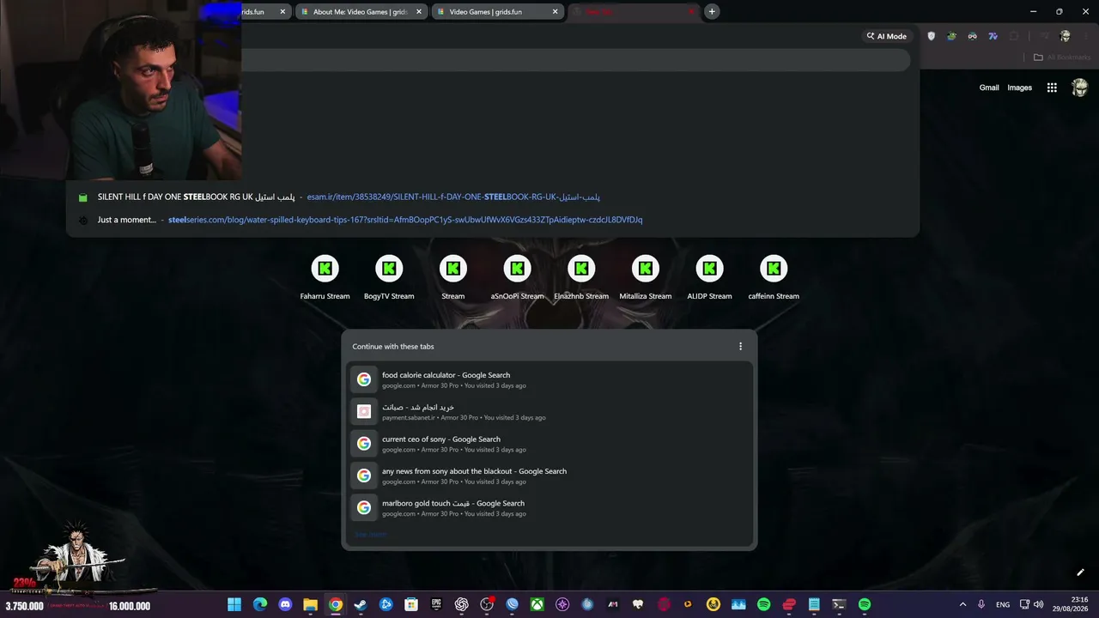The width and height of the screenshot is (1099, 618).
Task: Open Discord from the taskbar
Action: pyautogui.click(x=285, y=604)
